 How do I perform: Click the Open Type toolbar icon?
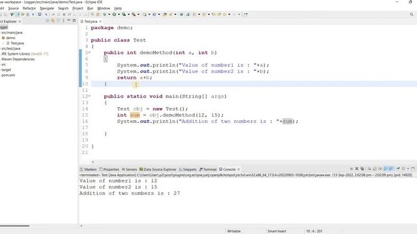165,14
